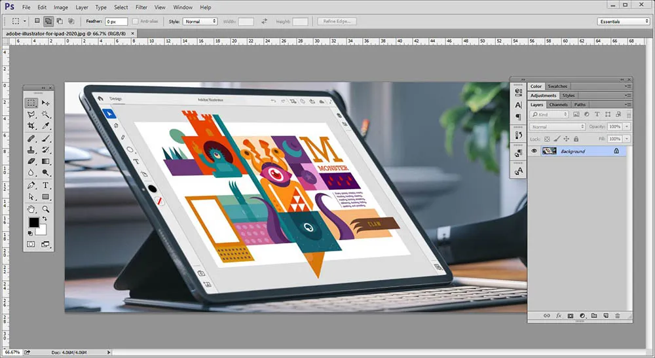Open the Opacity slider arrow
The height and width of the screenshot is (358, 655).
point(627,126)
